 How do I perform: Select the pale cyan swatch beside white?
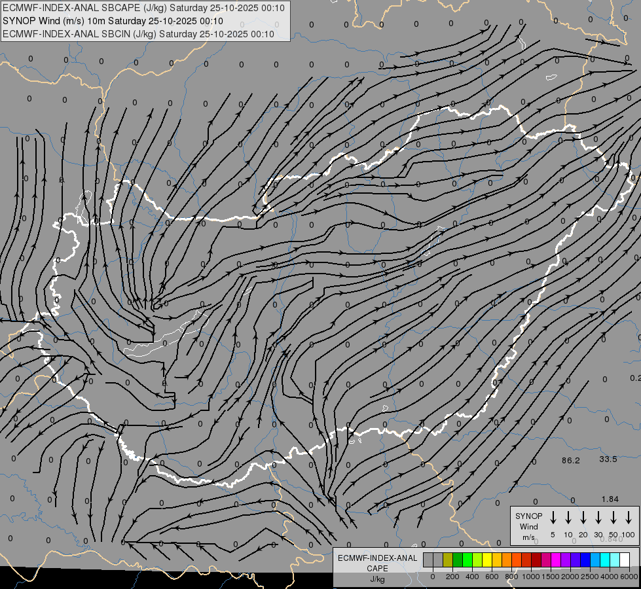(615, 560)
